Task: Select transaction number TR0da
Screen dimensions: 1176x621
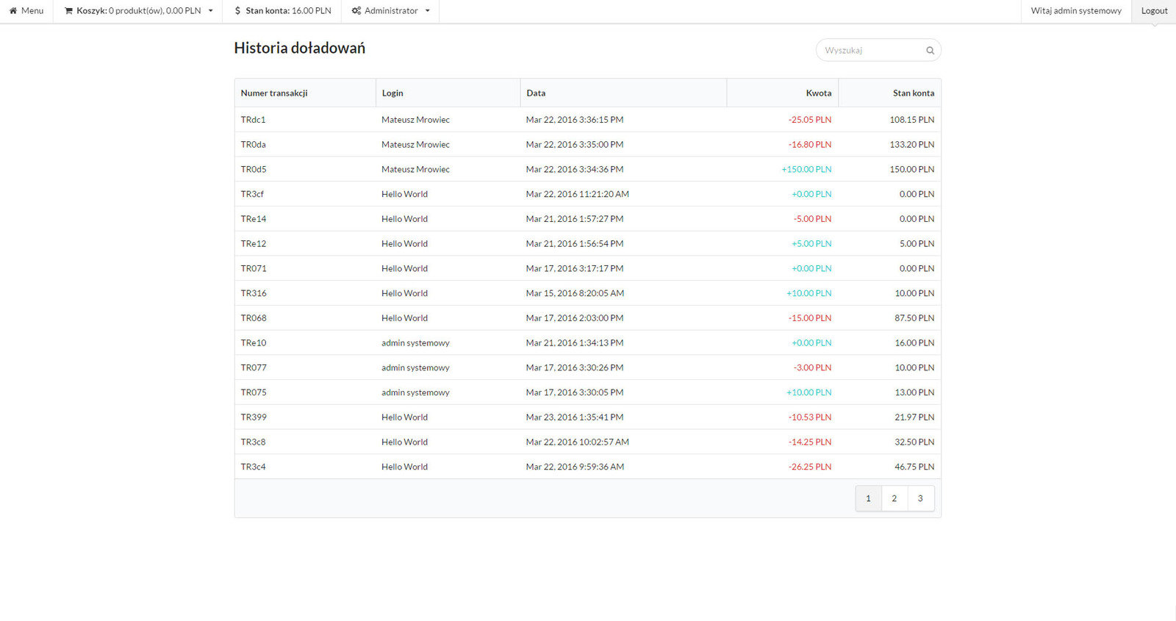Action: tap(253, 145)
